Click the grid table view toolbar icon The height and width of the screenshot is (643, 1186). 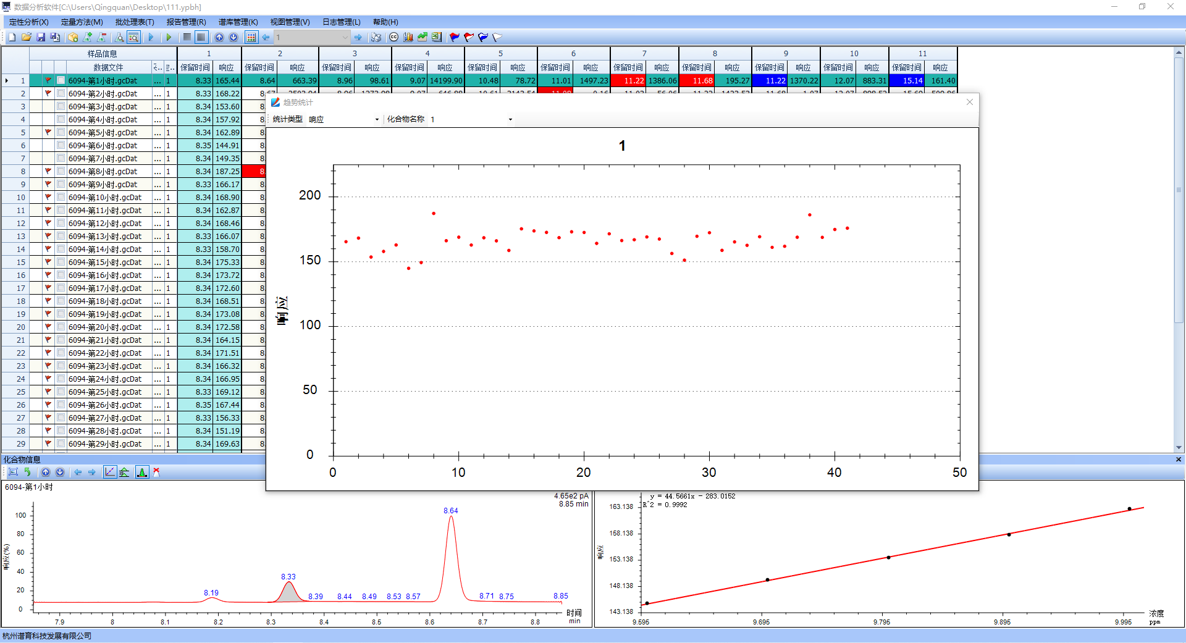click(251, 38)
